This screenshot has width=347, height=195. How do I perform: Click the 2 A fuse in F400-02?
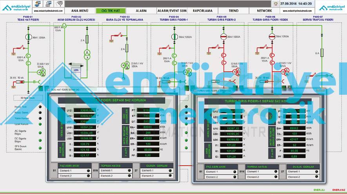tap(87, 40)
